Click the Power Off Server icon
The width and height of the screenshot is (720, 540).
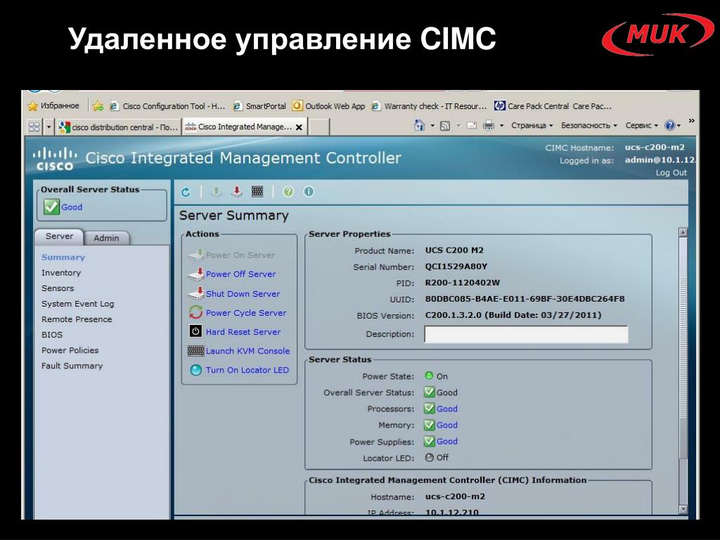196,274
